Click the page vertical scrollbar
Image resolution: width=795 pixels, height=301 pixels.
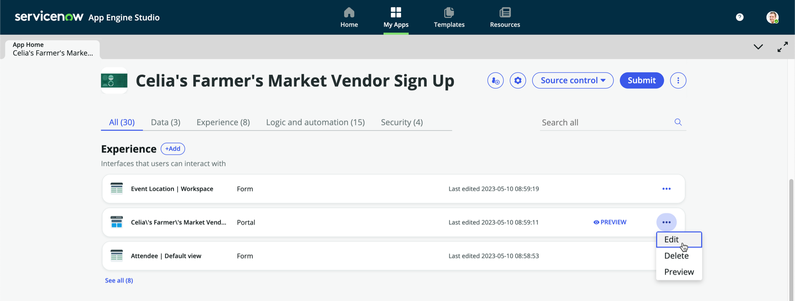791,239
